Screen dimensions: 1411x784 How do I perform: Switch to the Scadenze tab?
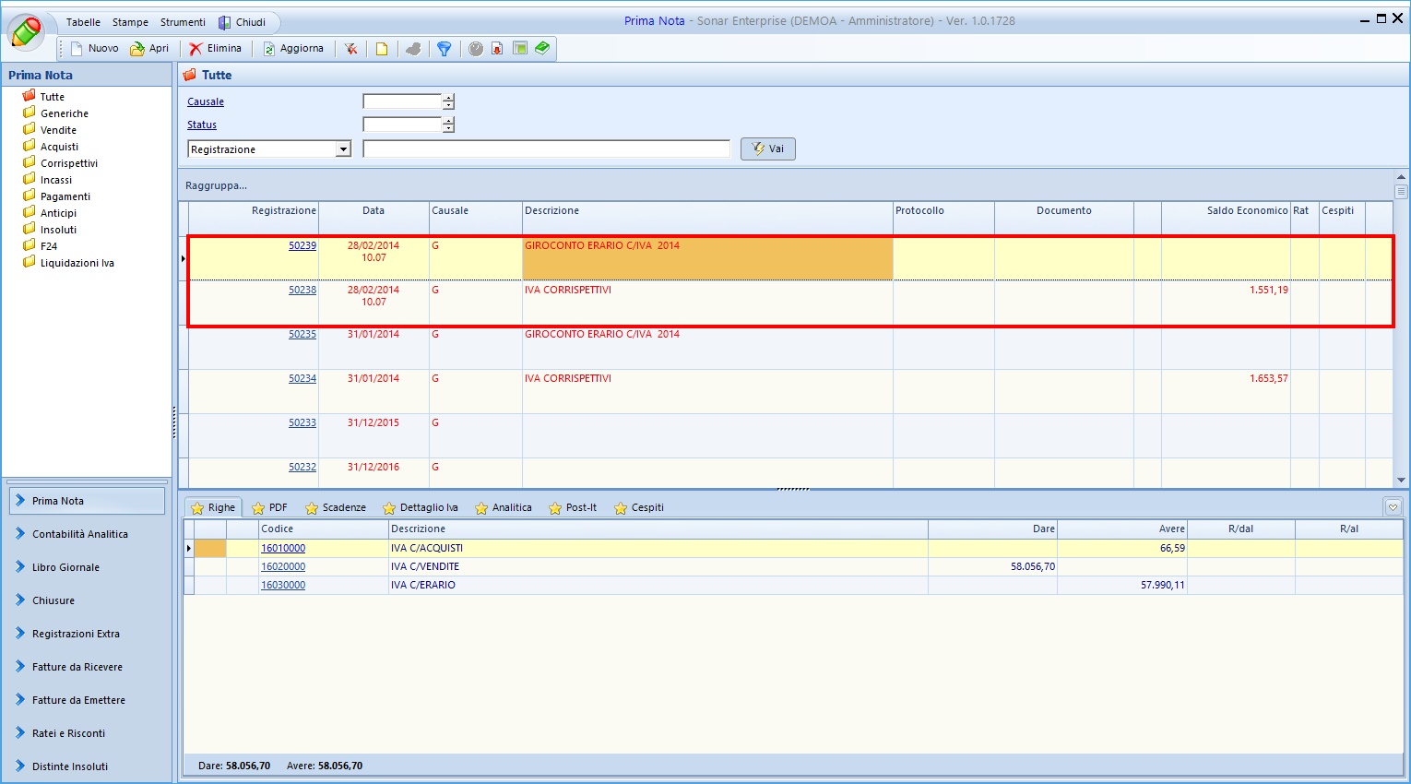coord(336,508)
